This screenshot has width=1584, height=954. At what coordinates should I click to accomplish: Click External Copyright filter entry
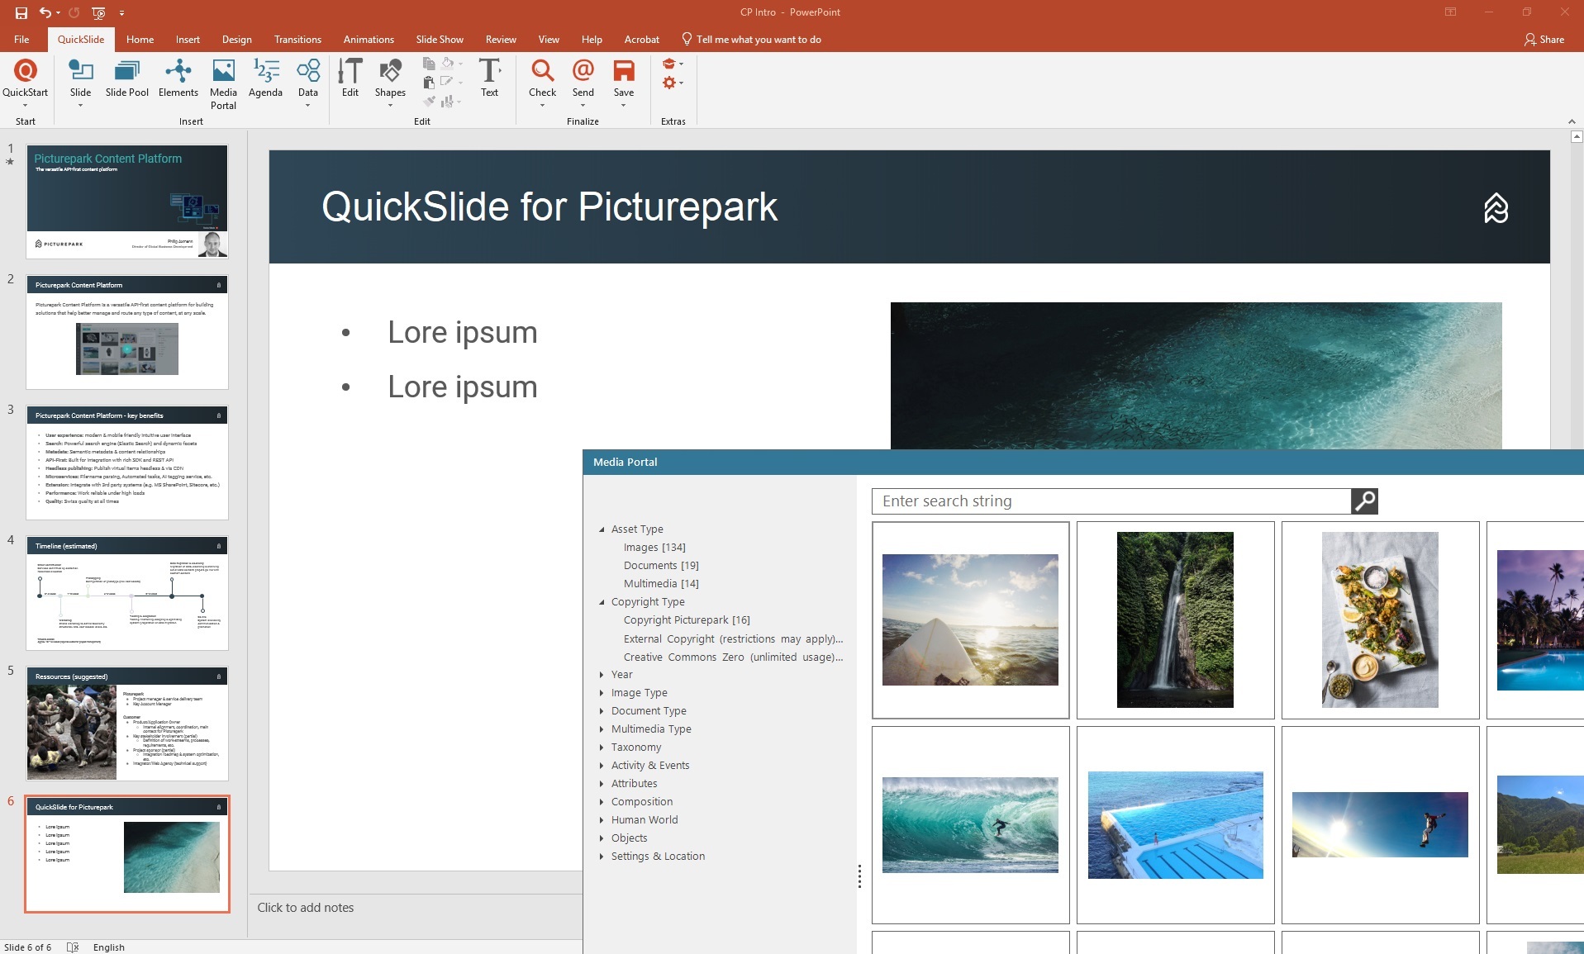coord(733,639)
